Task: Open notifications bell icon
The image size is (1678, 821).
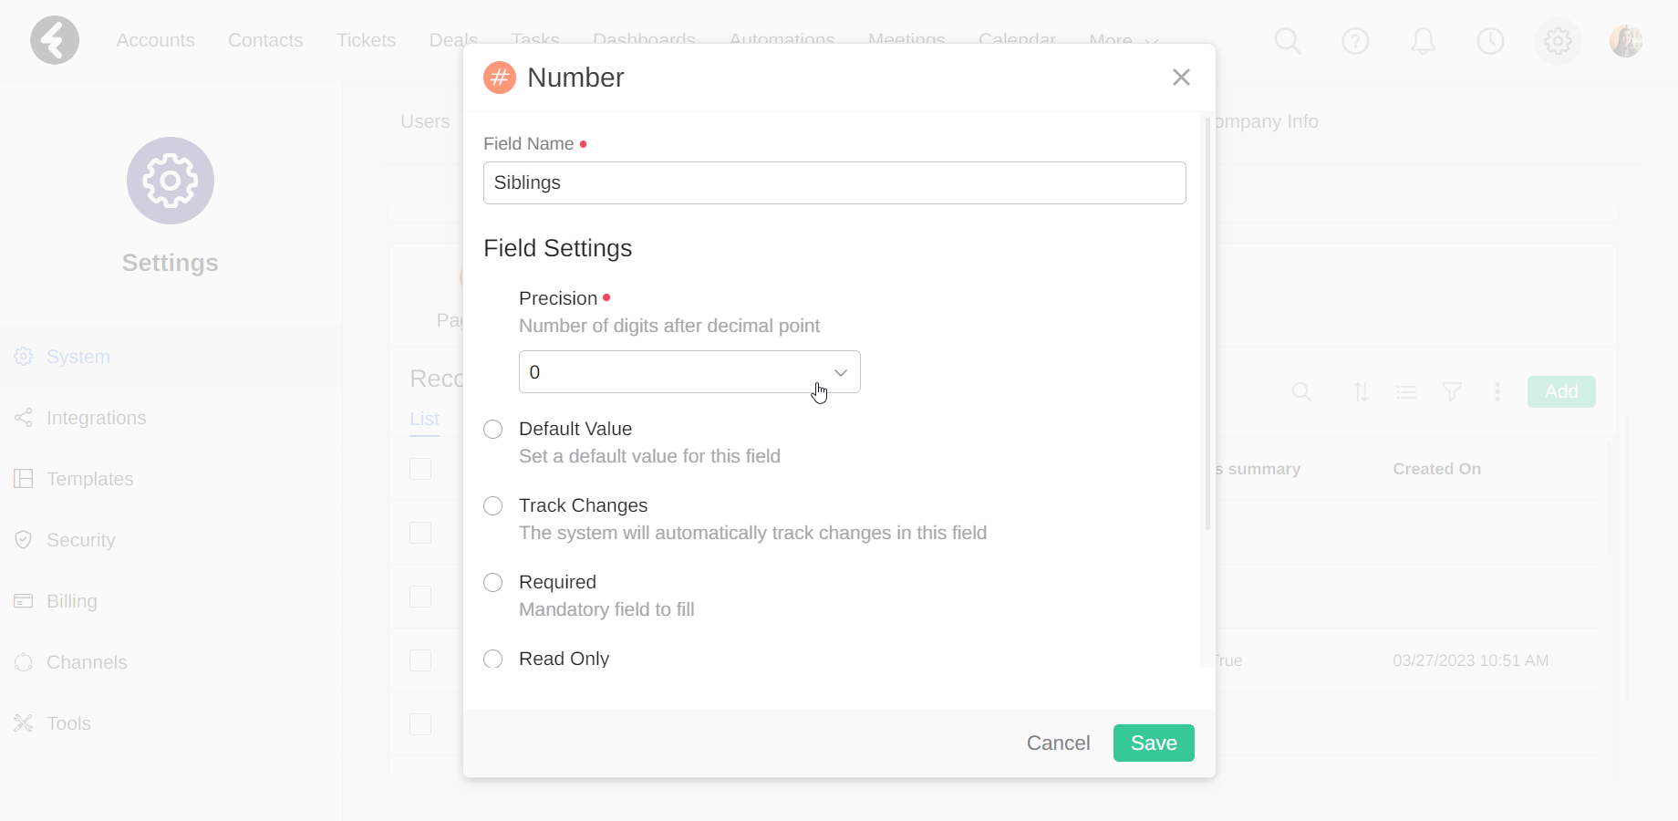Action: pyautogui.click(x=1423, y=40)
